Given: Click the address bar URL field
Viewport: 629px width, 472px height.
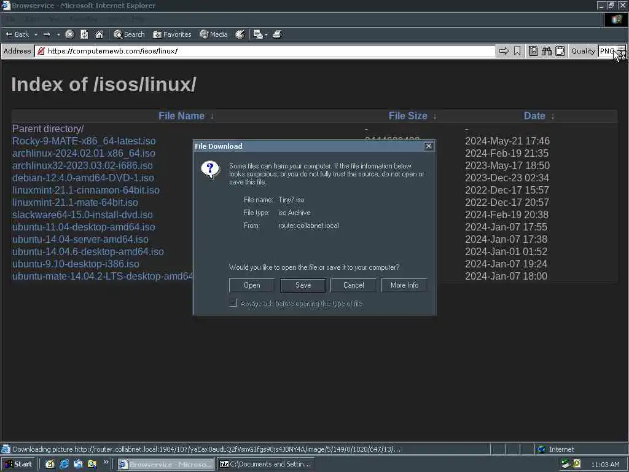Looking at the screenshot, I should coord(265,51).
